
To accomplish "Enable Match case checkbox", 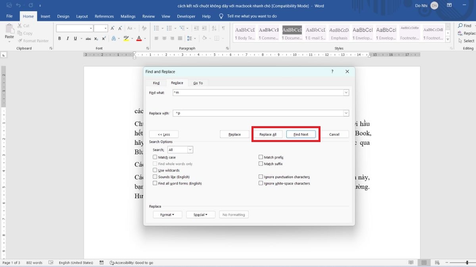I will click(155, 157).
